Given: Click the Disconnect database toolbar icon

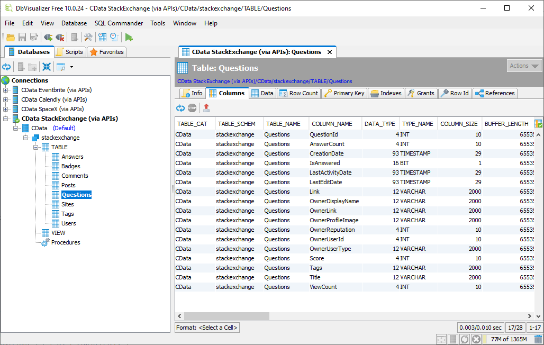Looking at the screenshot, I should (60, 37).
